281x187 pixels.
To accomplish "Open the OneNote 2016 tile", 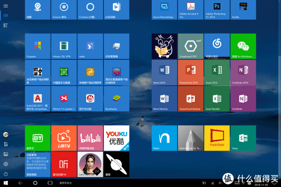I will 243,72.
